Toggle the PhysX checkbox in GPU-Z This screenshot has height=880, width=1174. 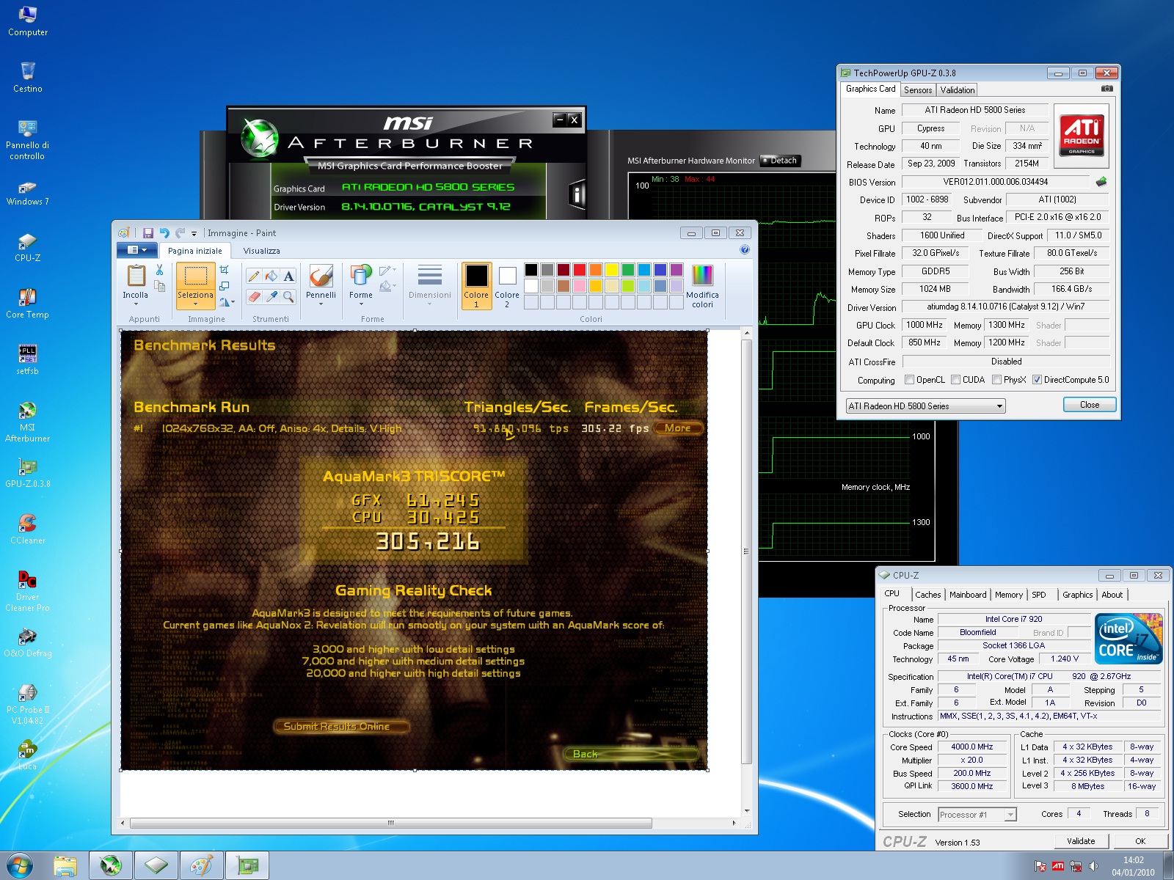[997, 380]
